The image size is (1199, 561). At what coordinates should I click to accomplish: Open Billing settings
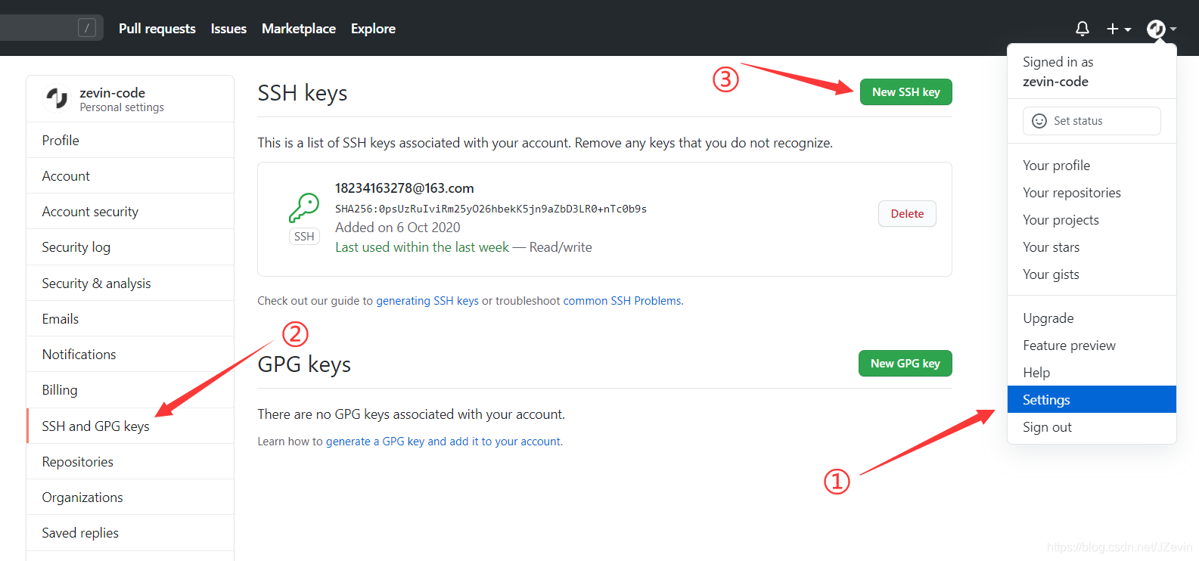(x=130, y=390)
